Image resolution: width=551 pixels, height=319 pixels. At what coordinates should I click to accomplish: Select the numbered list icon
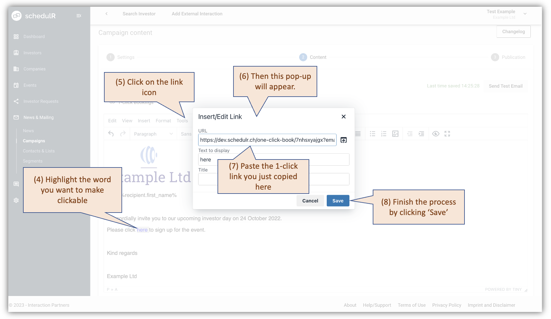tap(383, 133)
